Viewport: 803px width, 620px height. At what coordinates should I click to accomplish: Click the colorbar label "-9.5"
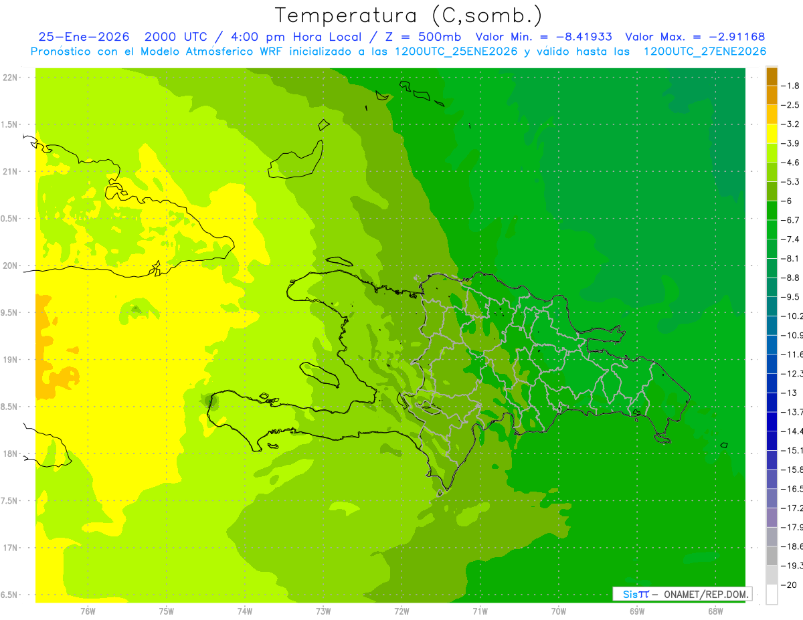790,296
